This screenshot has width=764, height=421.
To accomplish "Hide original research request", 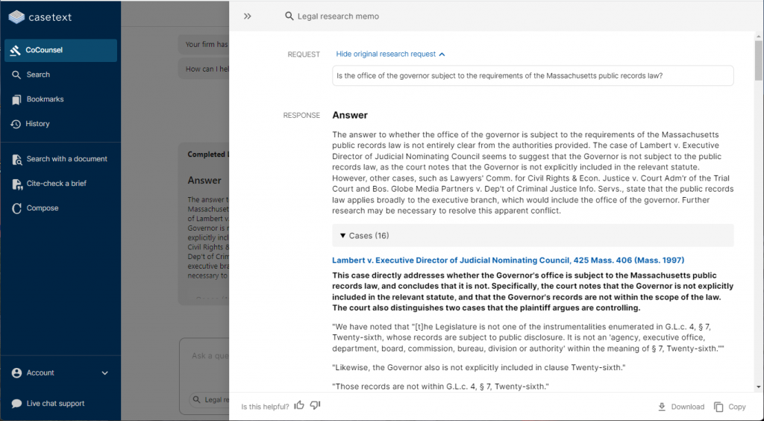I will pos(390,54).
